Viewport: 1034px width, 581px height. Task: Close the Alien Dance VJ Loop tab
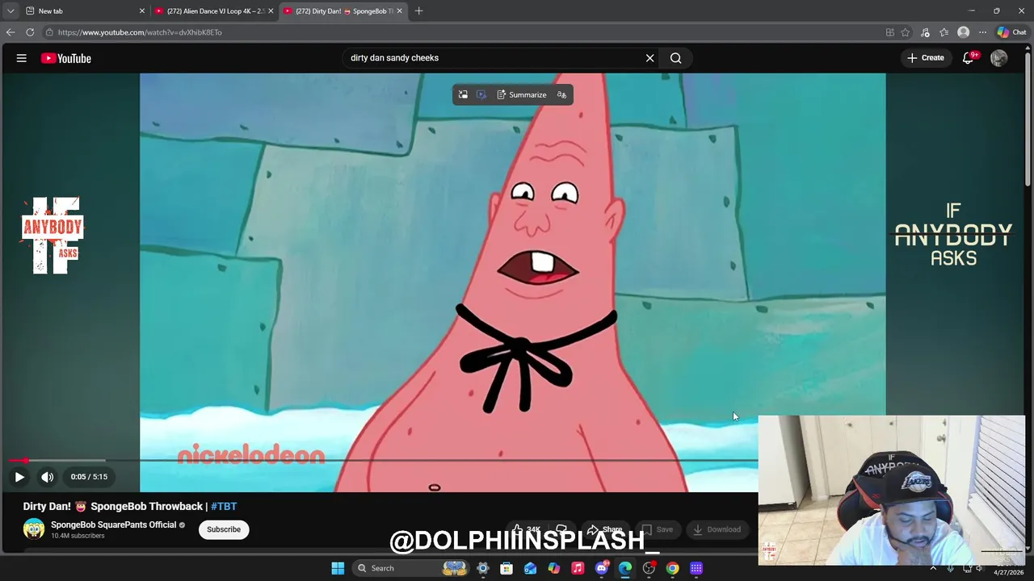click(x=271, y=11)
